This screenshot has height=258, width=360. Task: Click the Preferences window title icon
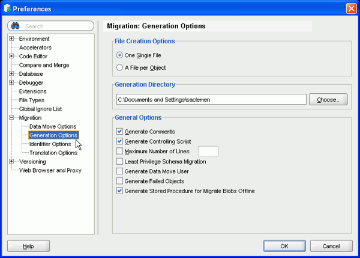[8, 8]
